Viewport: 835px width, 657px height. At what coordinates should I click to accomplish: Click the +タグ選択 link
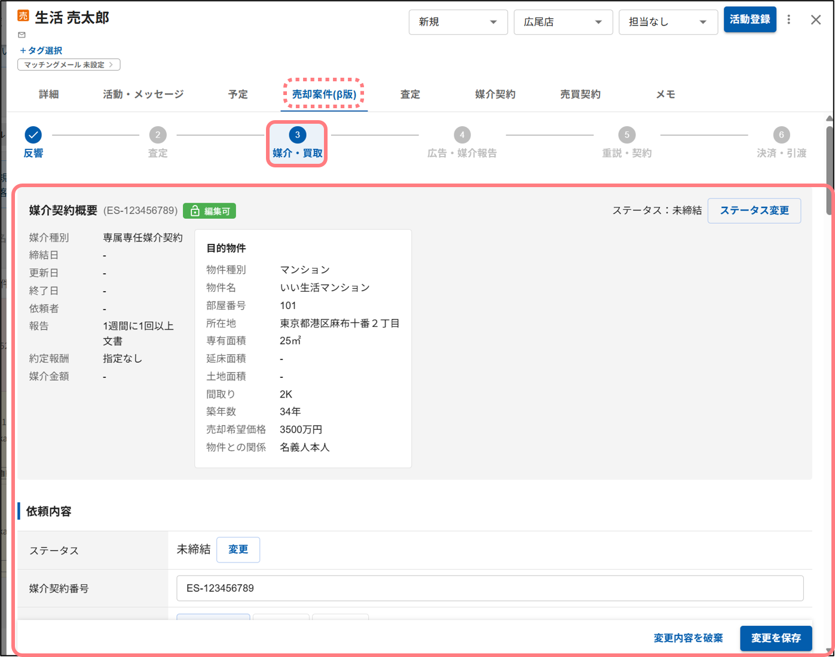pos(41,51)
